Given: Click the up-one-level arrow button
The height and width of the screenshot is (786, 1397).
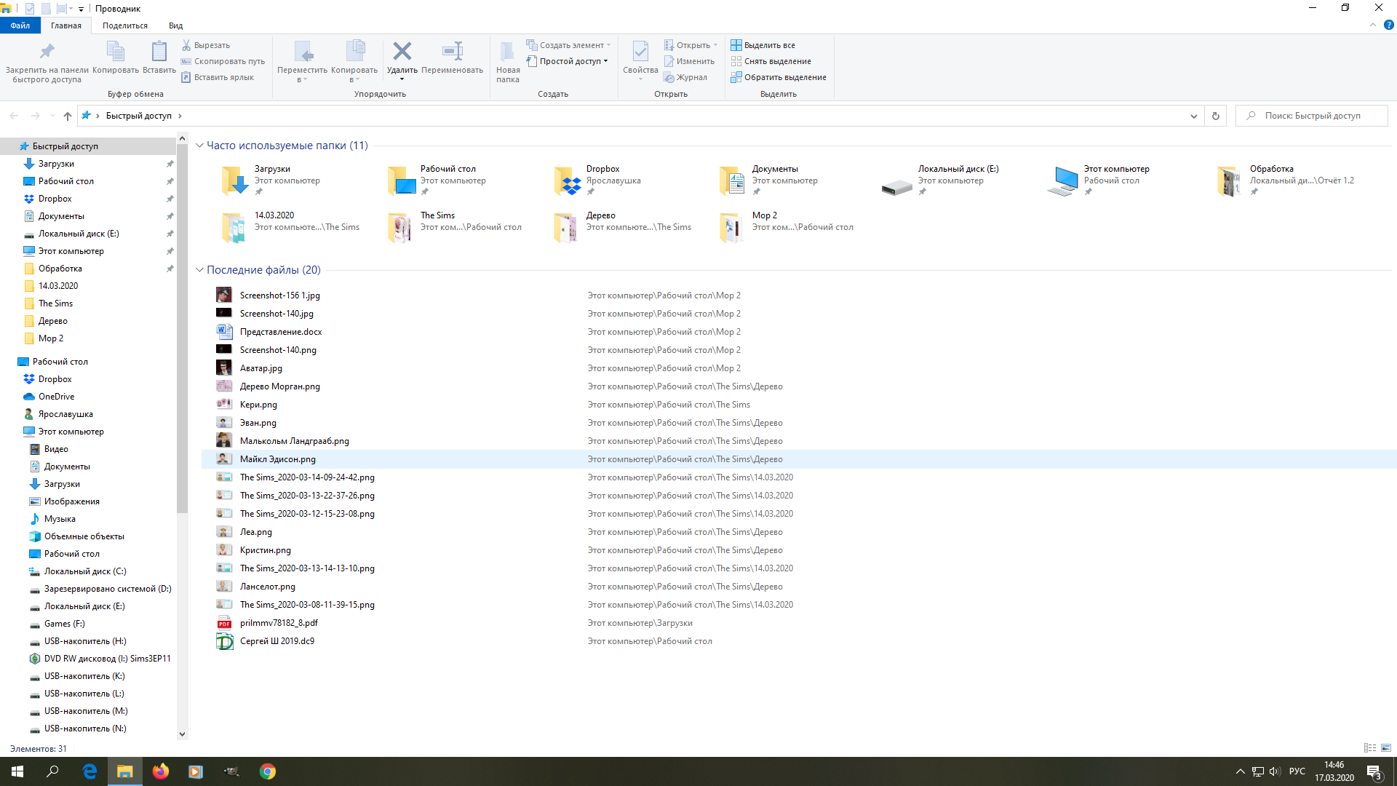Looking at the screenshot, I should [68, 116].
